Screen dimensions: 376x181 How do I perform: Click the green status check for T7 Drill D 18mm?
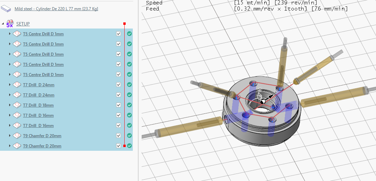point(129,105)
